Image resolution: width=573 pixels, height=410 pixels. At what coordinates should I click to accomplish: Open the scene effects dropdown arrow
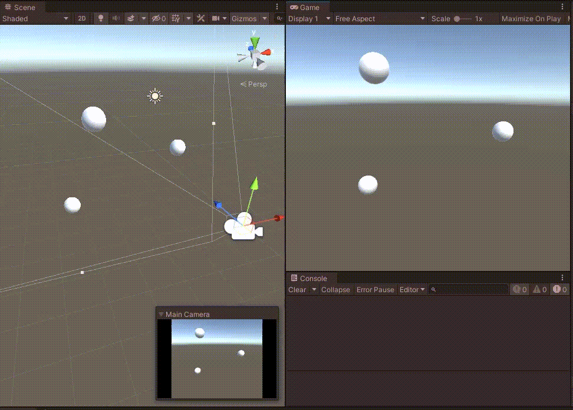[144, 19]
